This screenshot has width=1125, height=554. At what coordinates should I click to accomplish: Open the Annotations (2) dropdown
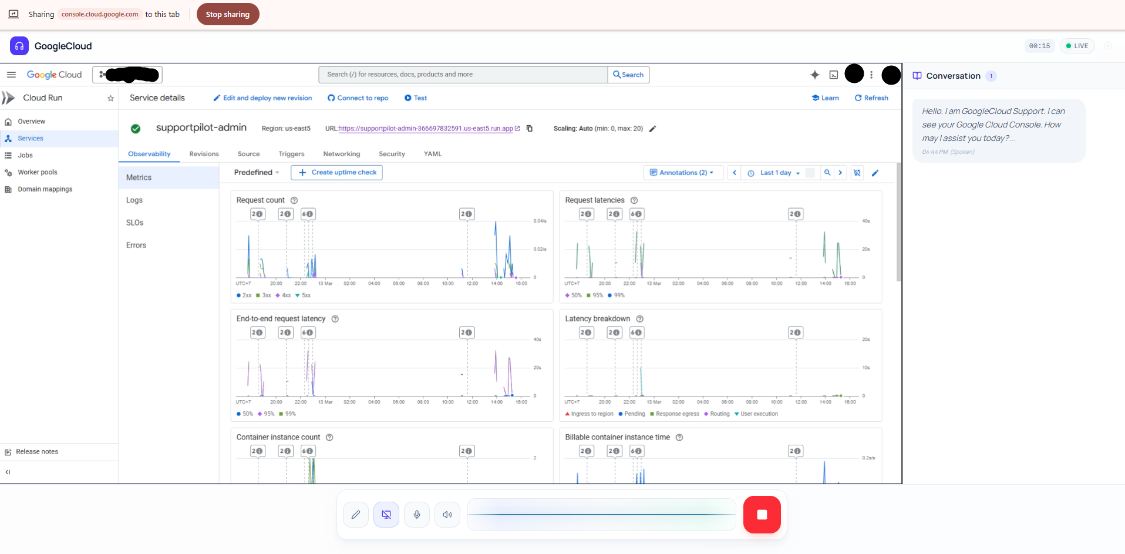[683, 173]
